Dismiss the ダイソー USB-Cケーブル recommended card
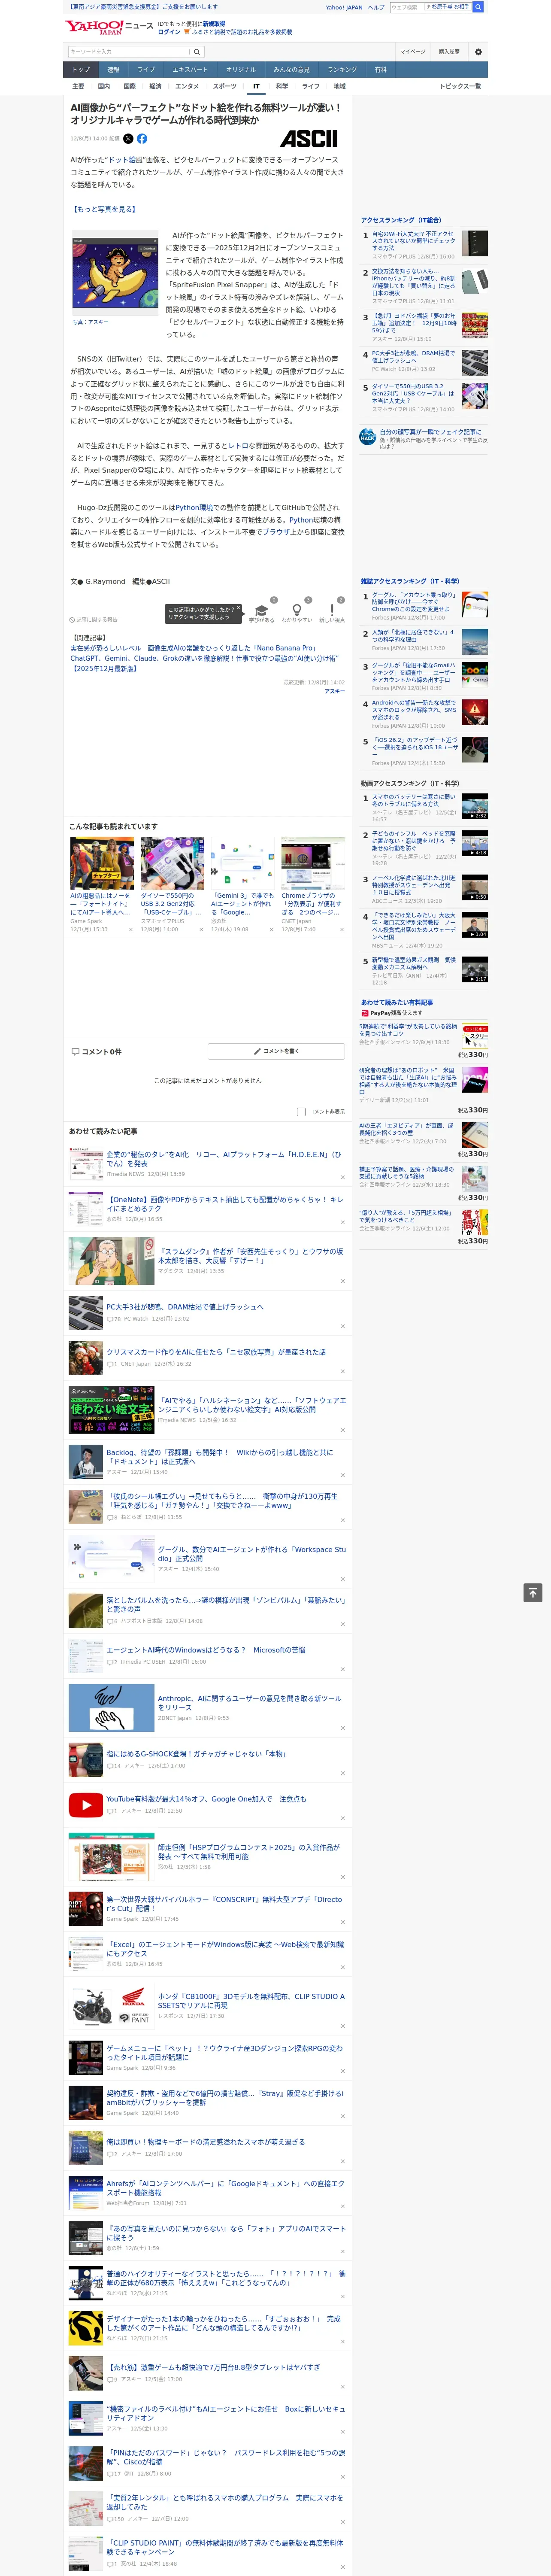 point(201,930)
